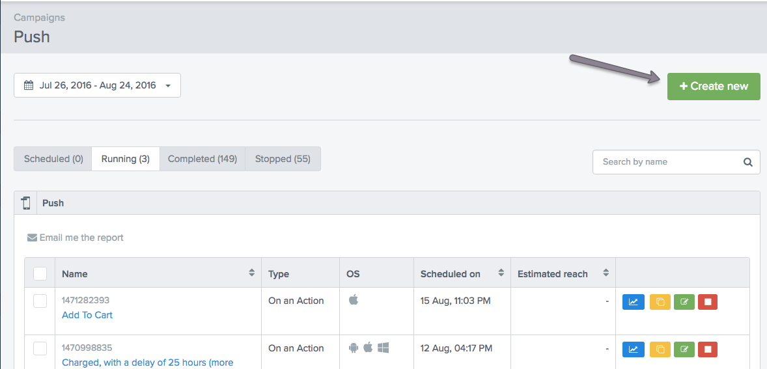The height and width of the screenshot is (369, 767).
Task: Click Apple icon in 1470998835 row
Action: tap(368, 348)
